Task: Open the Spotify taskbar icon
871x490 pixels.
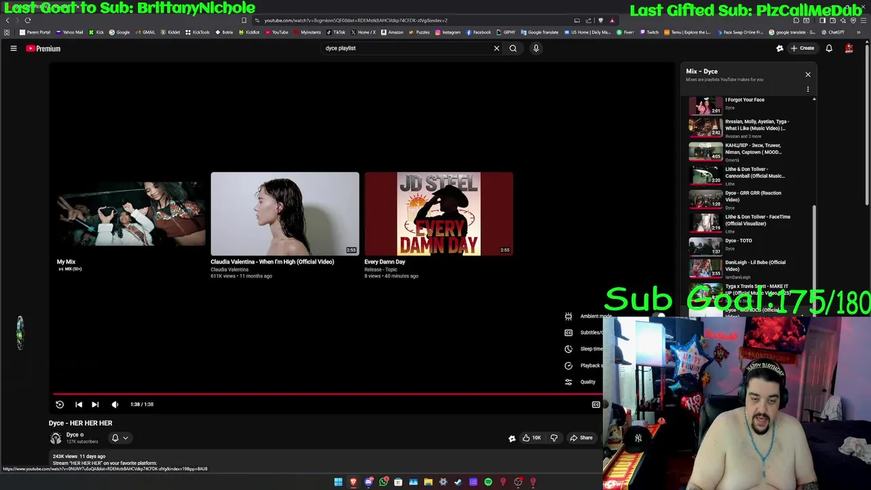Action: [488, 482]
